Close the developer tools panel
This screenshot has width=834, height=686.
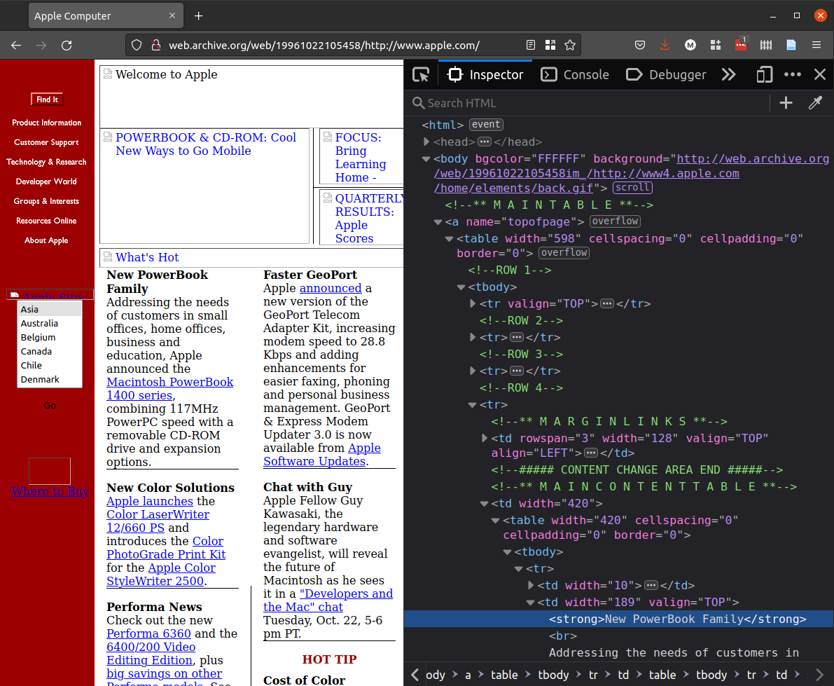(819, 75)
